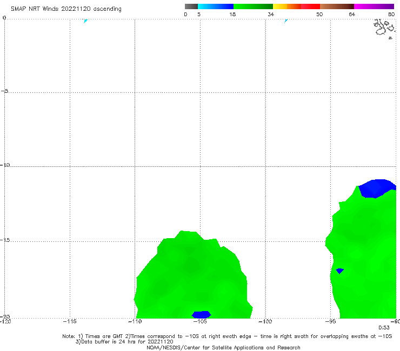Image resolution: width=400 pixels, height=351 pixels.
Task: Select the yellow-to-red color bar segment
Action: [296, 6]
